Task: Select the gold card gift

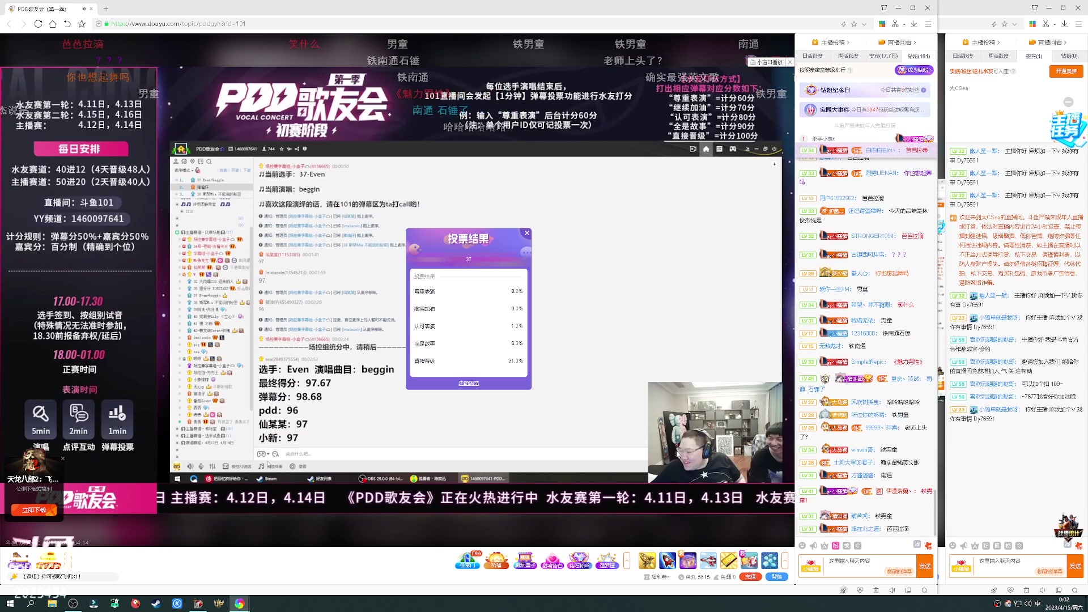Action: 729,560
